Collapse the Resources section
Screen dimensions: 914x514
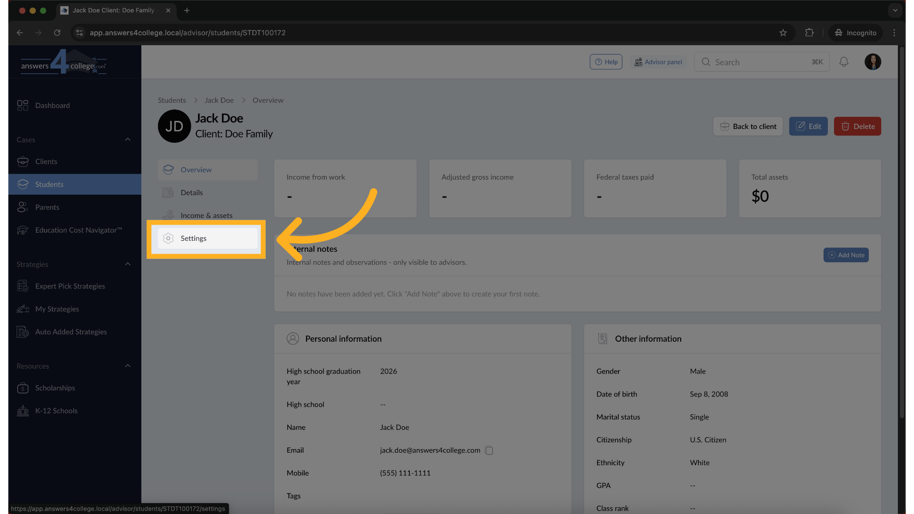pyautogui.click(x=127, y=366)
